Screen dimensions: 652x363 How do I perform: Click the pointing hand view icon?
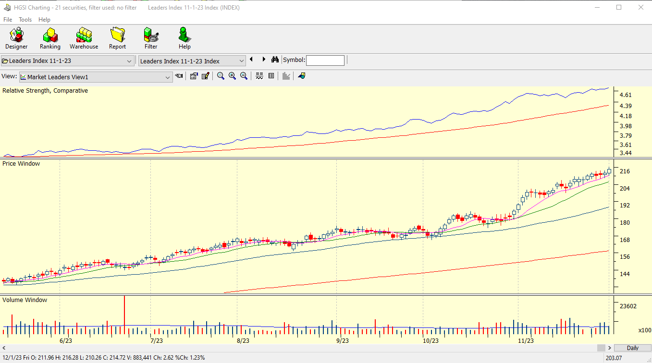(179, 76)
